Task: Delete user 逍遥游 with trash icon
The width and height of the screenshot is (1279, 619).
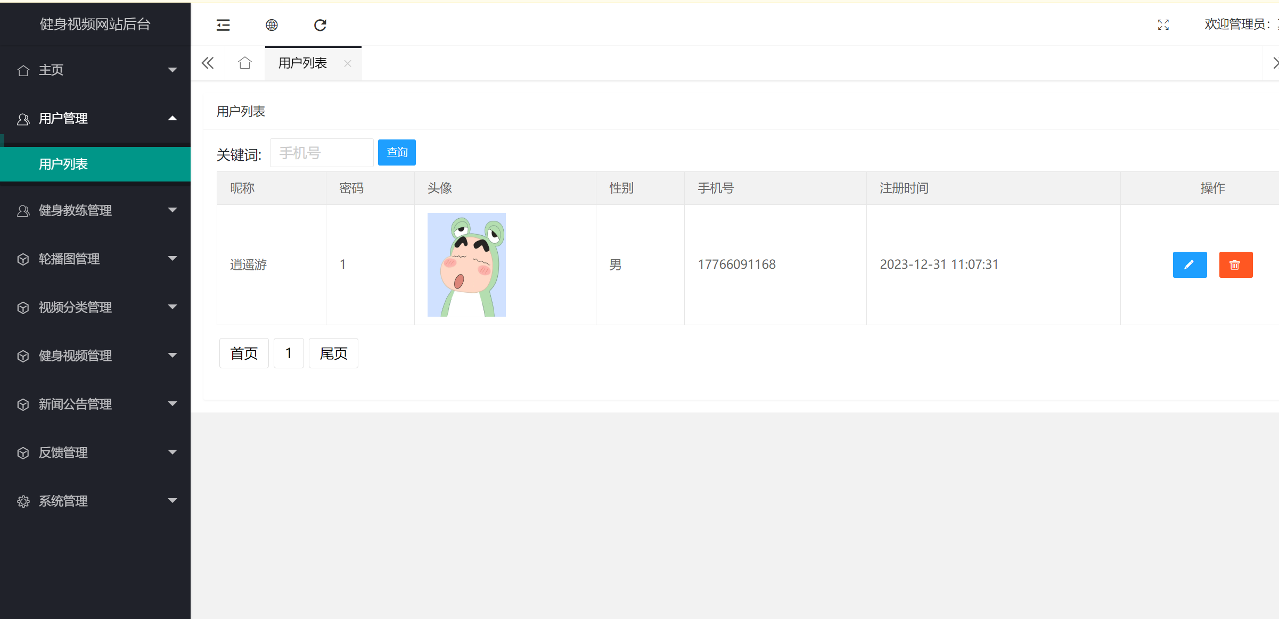Action: point(1235,265)
